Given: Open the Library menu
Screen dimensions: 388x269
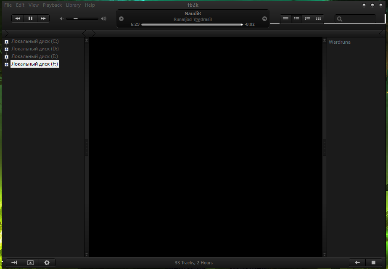Looking at the screenshot, I should (73, 5).
